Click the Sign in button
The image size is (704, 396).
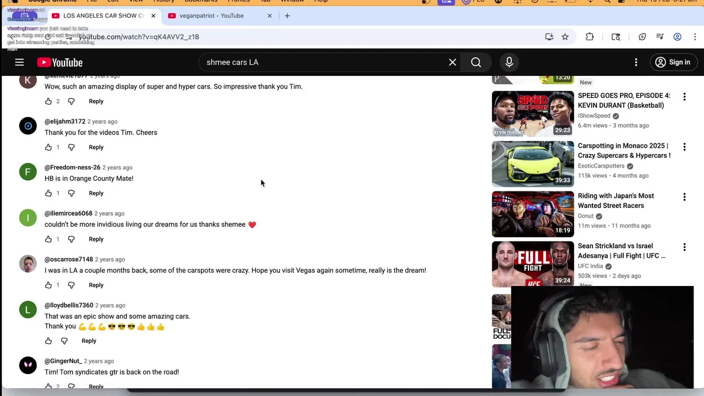point(673,62)
